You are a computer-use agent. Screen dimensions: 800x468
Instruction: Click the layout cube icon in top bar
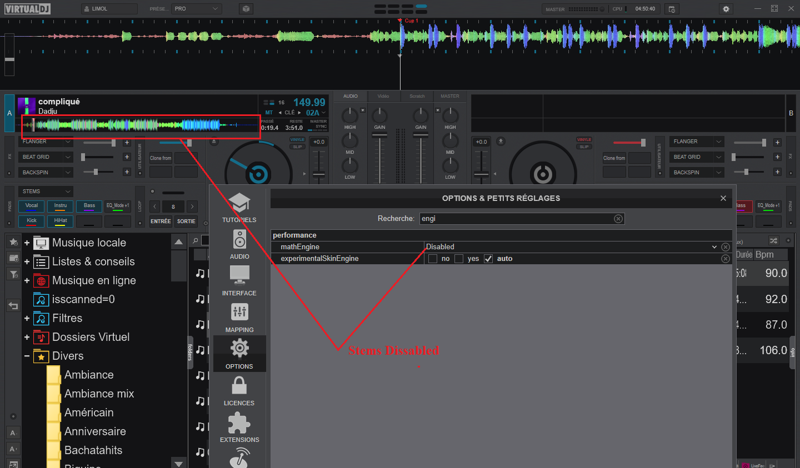click(x=246, y=9)
